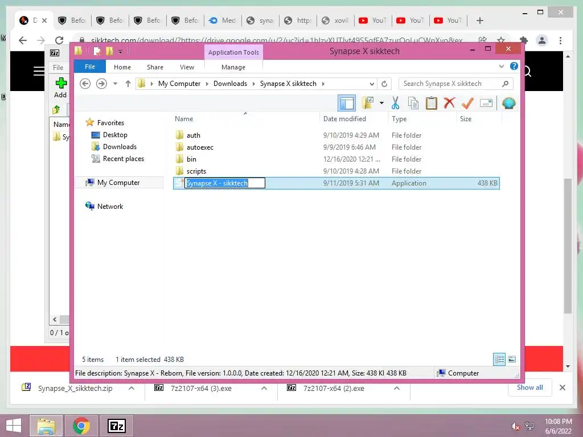Open Classic Shell settings shell icon

click(508, 103)
